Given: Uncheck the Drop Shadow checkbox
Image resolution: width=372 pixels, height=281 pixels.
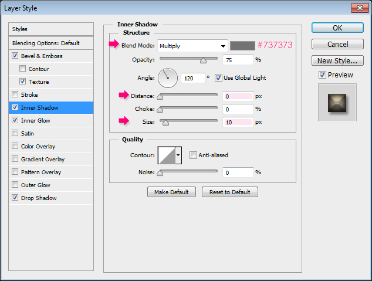Looking at the screenshot, I should (15, 197).
